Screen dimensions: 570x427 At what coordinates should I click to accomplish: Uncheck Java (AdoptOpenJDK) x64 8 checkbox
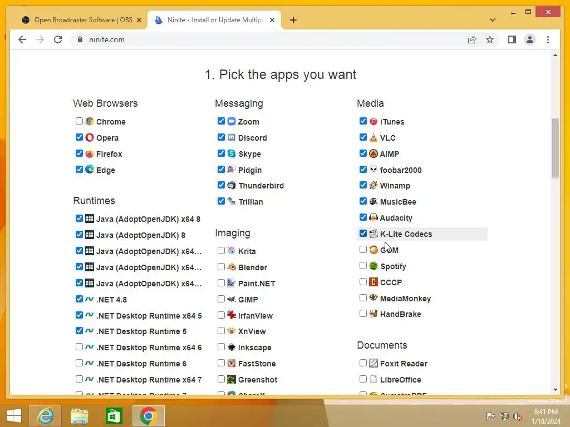click(79, 218)
